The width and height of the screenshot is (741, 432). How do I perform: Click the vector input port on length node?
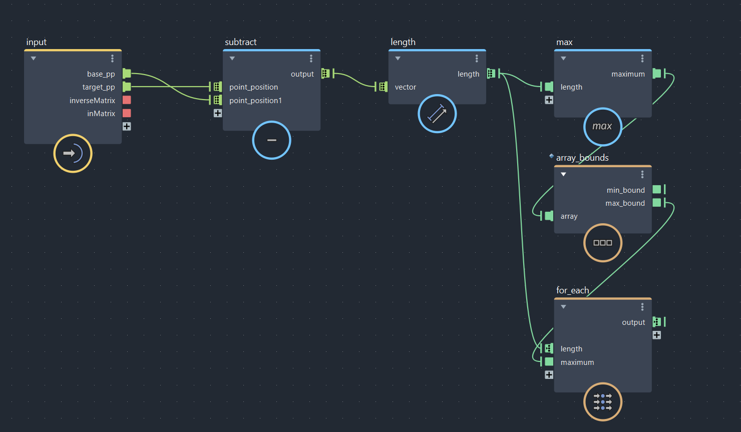tap(384, 87)
